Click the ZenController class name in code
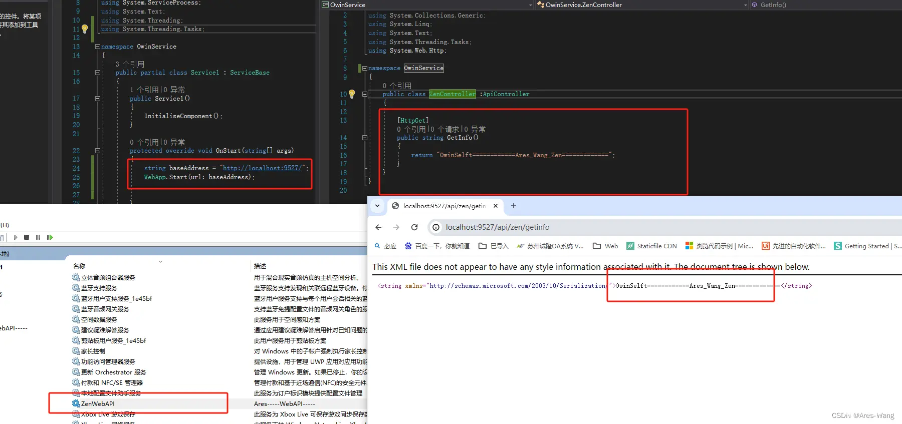The width and height of the screenshot is (902, 424). tap(453, 94)
